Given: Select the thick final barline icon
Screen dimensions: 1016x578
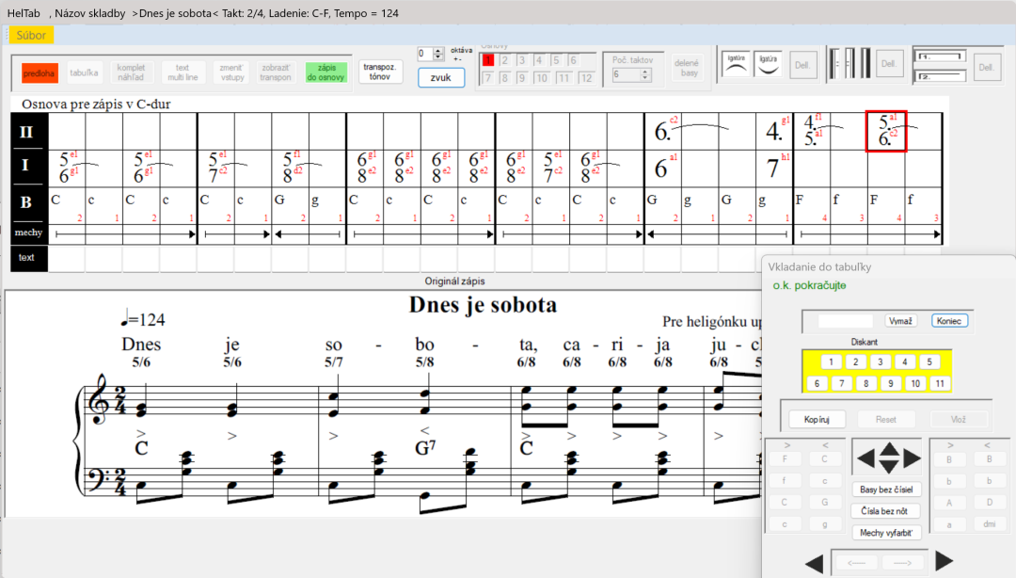Looking at the screenshot, I should [x=865, y=64].
